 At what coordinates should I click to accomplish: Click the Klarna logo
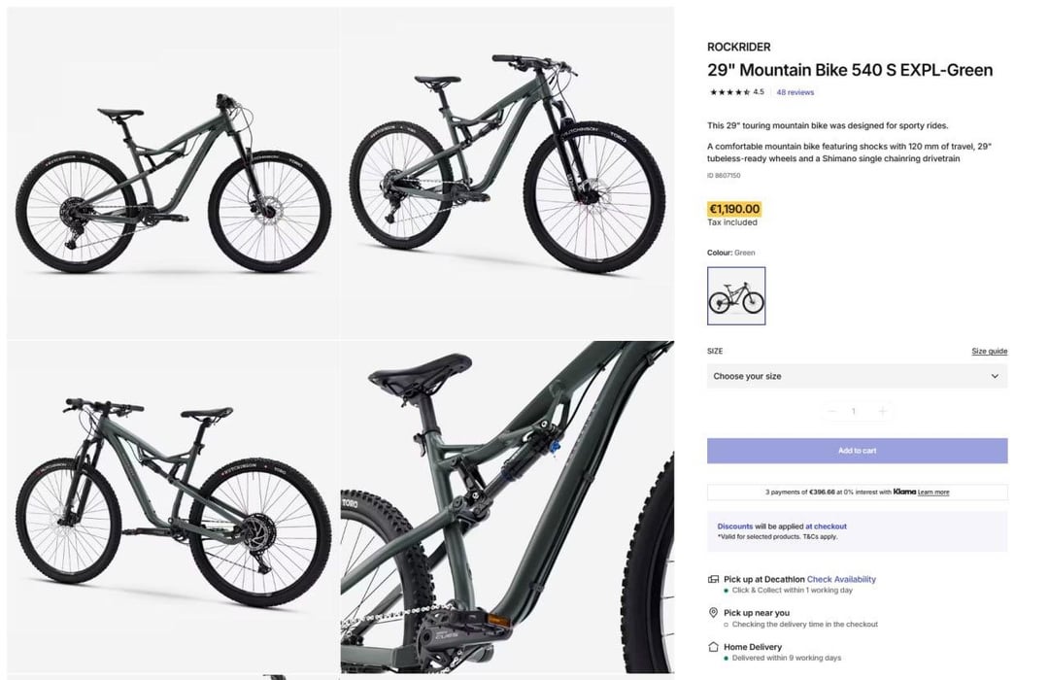(904, 493)
